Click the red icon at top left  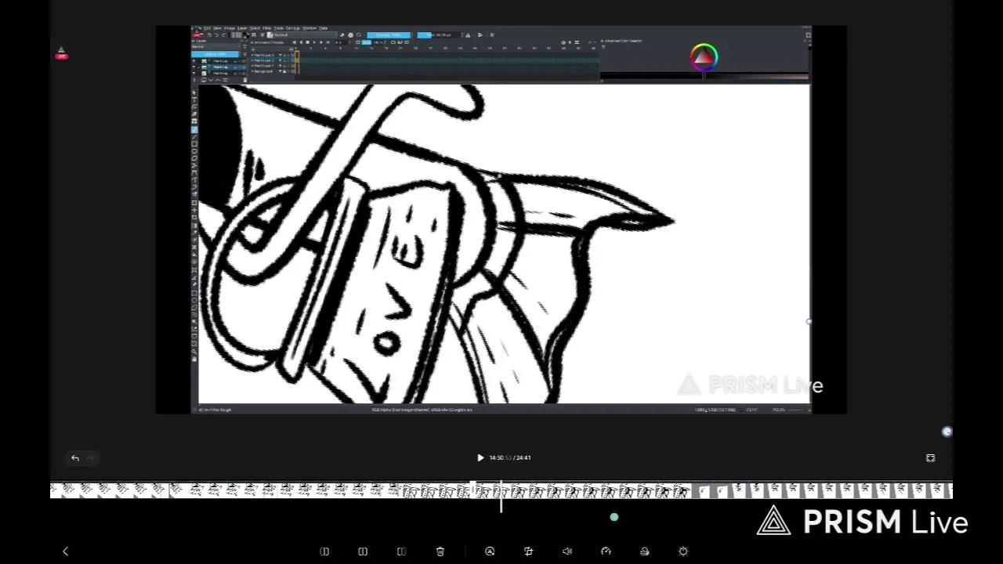[x=62, y=54]
